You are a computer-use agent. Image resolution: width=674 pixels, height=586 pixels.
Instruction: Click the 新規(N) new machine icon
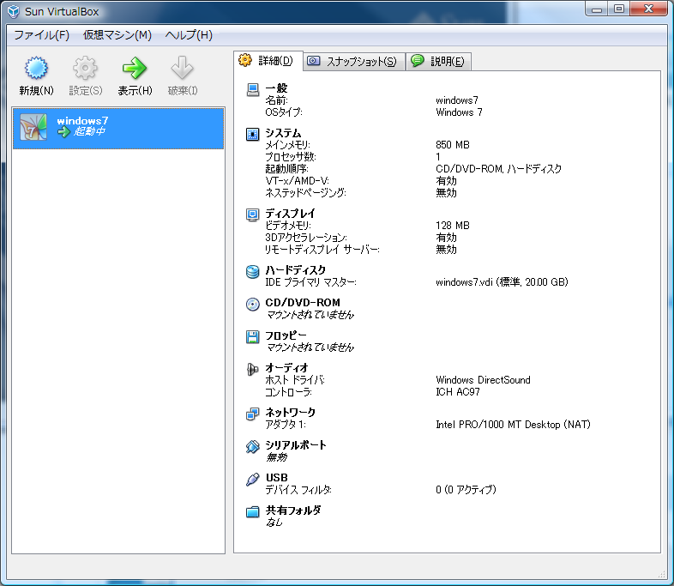pos(36,68)
